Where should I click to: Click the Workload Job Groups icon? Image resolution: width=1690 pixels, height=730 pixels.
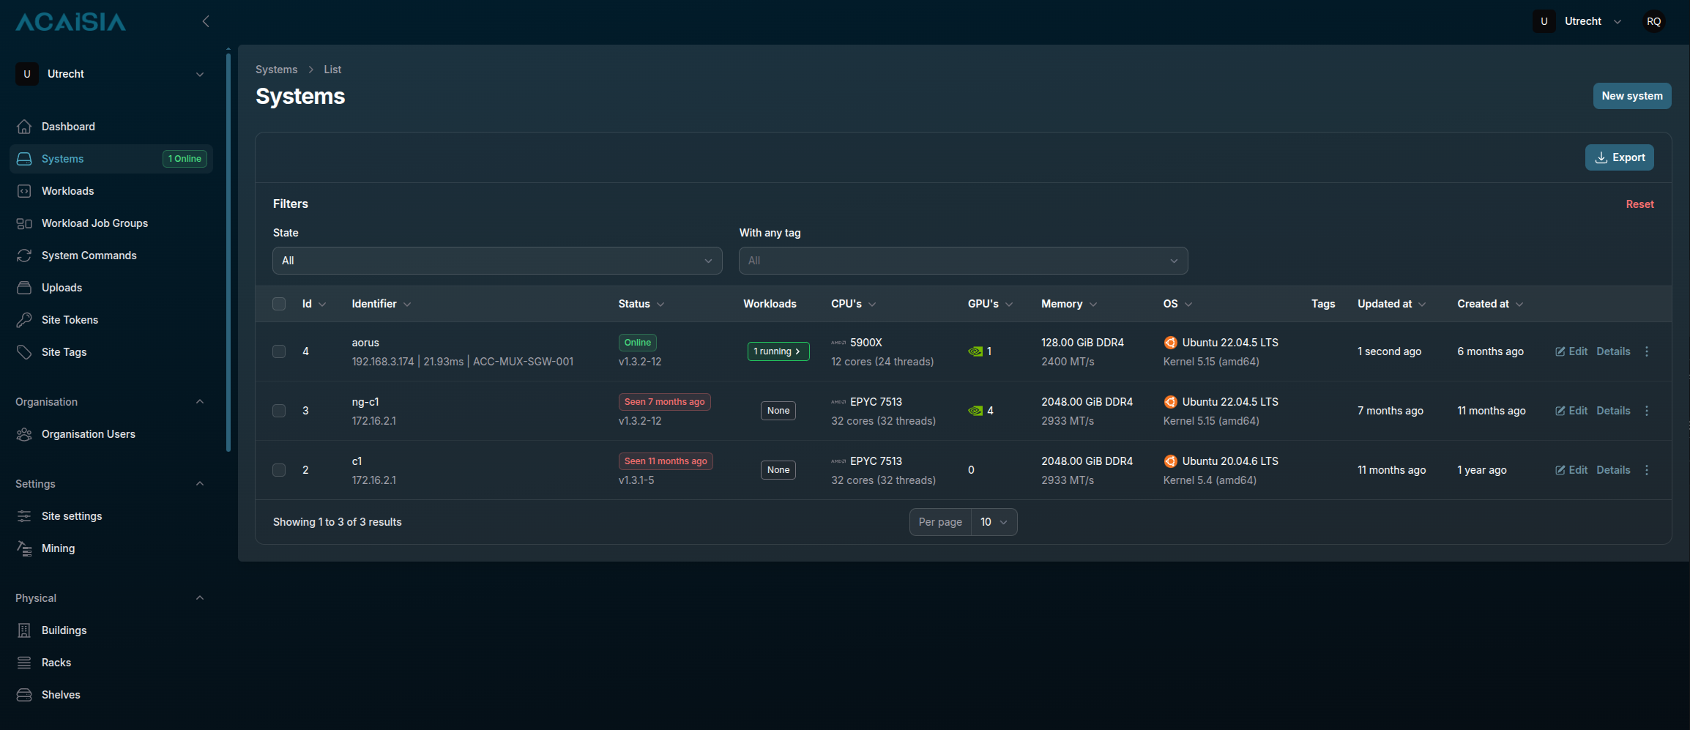tap(24, 223)
